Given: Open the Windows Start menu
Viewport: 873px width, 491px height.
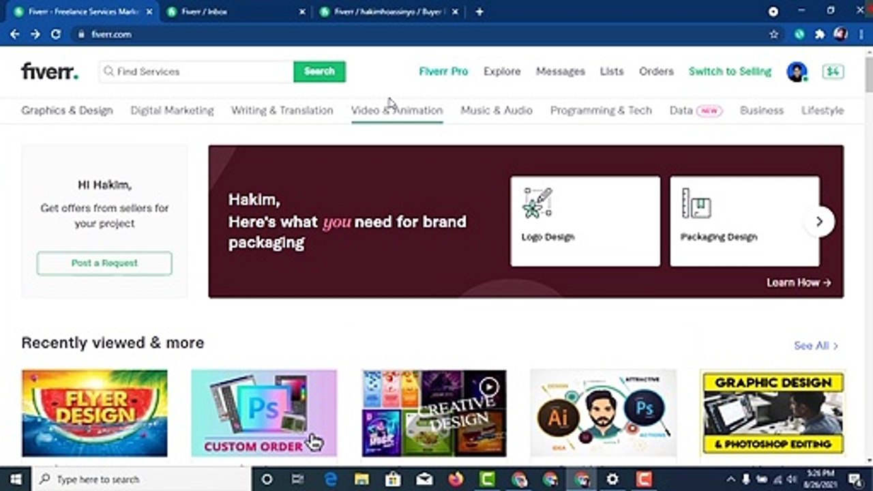Looking at the screenshot, I should 16,479.
